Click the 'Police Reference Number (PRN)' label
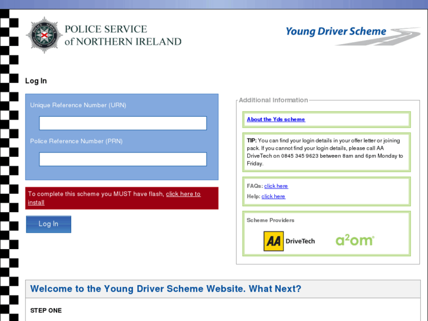This screenshot has height=321, width=428. click(76, 141)
